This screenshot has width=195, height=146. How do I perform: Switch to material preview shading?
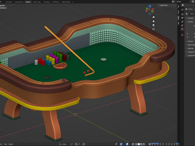(x=141, y=144)
